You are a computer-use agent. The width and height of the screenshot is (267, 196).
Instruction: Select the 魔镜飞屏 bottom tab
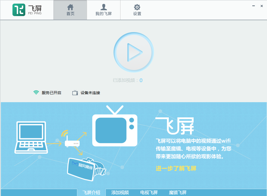point(178,192)
